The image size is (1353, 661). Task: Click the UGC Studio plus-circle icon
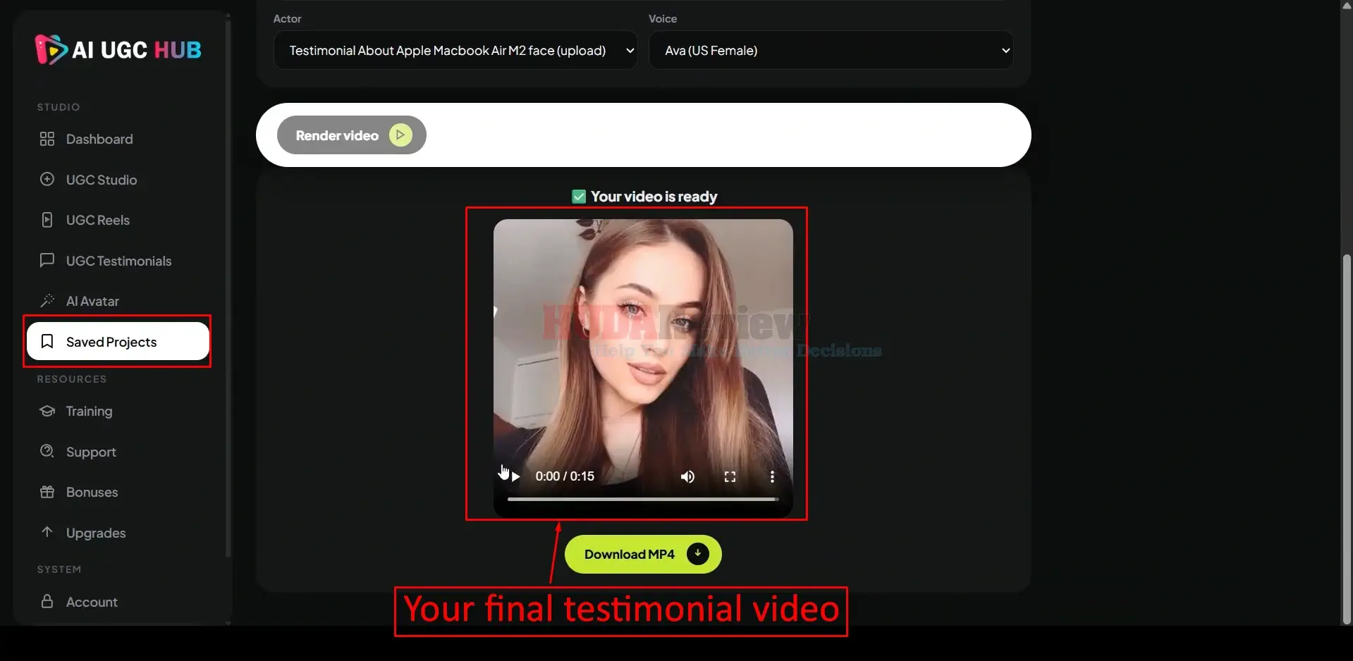click(x=47, y=179)
